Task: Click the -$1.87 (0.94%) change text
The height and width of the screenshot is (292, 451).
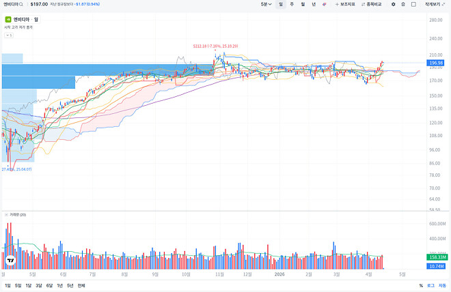Action: point(87,4)
